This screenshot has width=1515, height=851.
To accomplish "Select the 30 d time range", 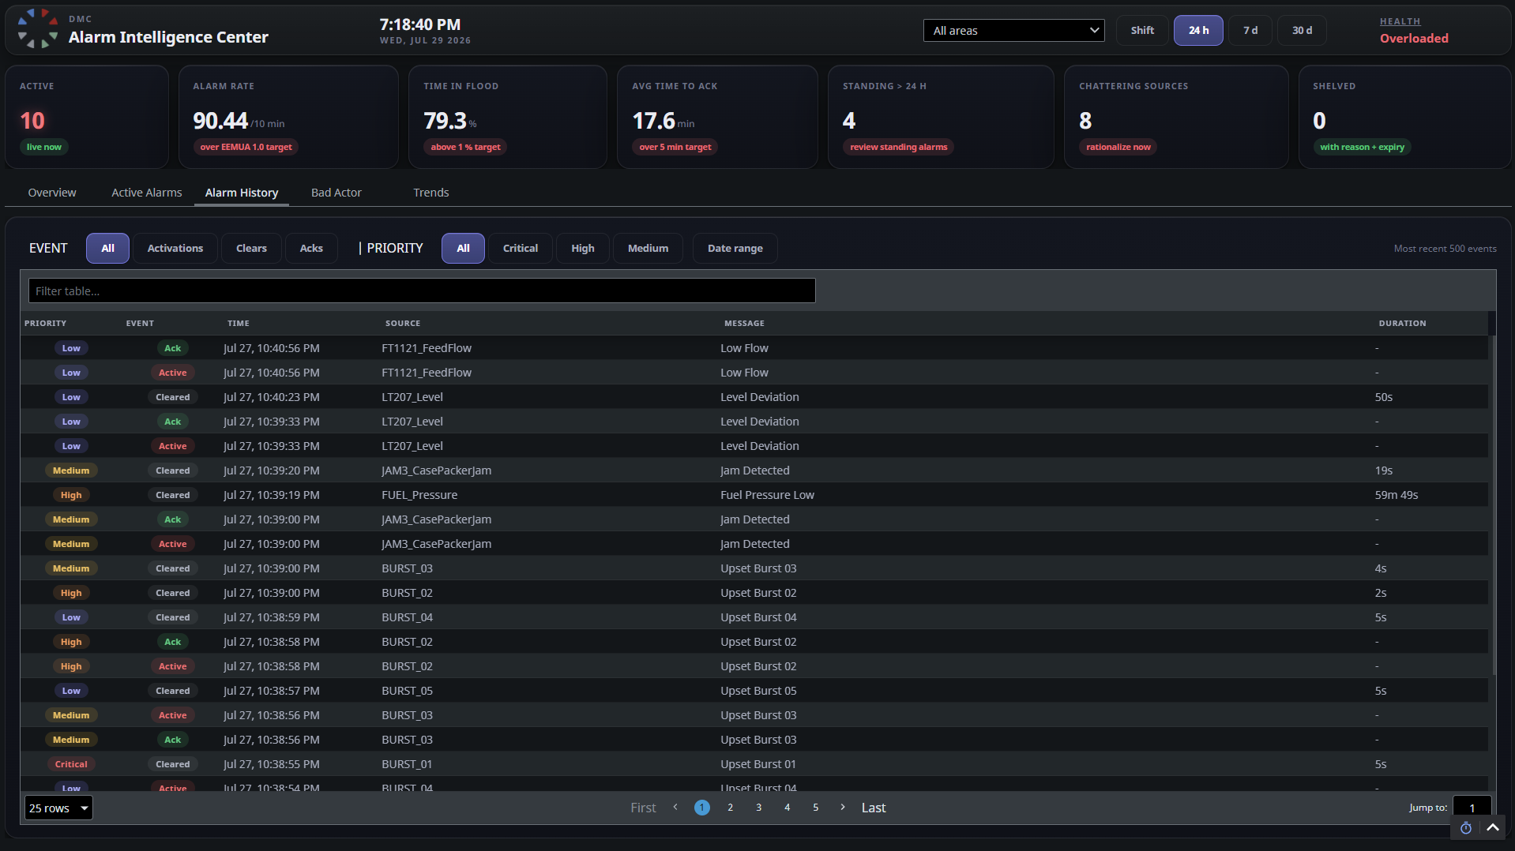I will coord(1302,30).
